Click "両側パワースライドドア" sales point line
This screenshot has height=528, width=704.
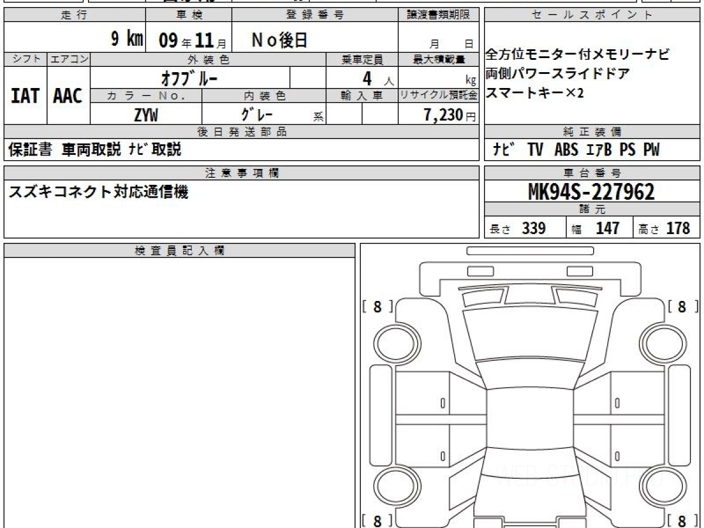(557, 75)
